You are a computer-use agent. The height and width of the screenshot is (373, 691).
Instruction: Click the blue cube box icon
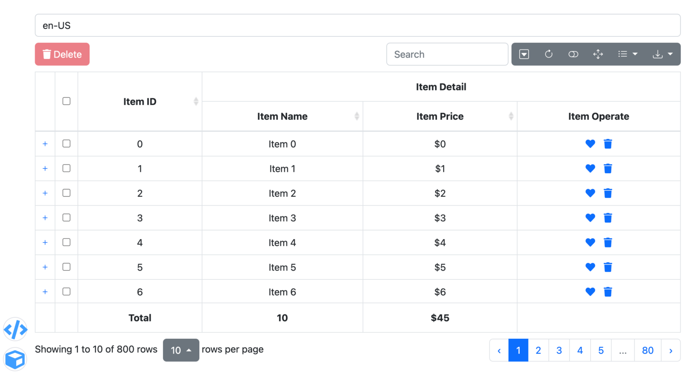(x=15, y=360)
